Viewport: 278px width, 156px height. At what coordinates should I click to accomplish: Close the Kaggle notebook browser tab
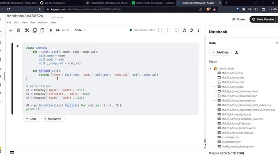tap(219, 3)
